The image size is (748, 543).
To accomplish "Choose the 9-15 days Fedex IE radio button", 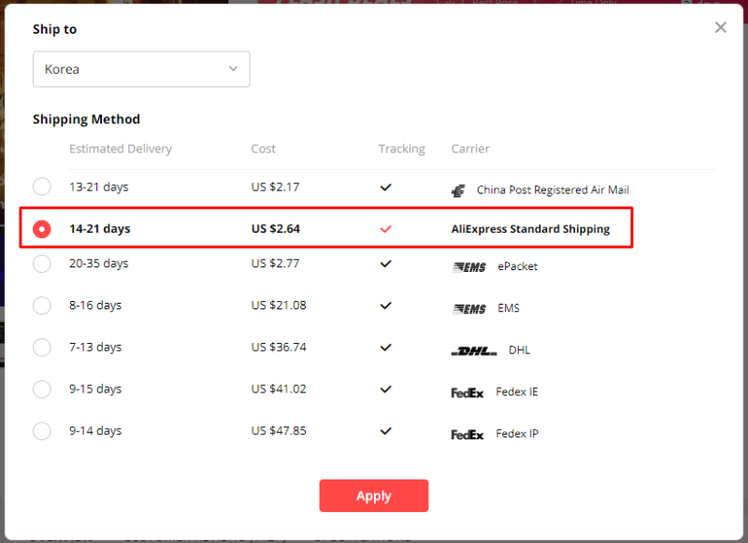I will (x=42, y=389).
